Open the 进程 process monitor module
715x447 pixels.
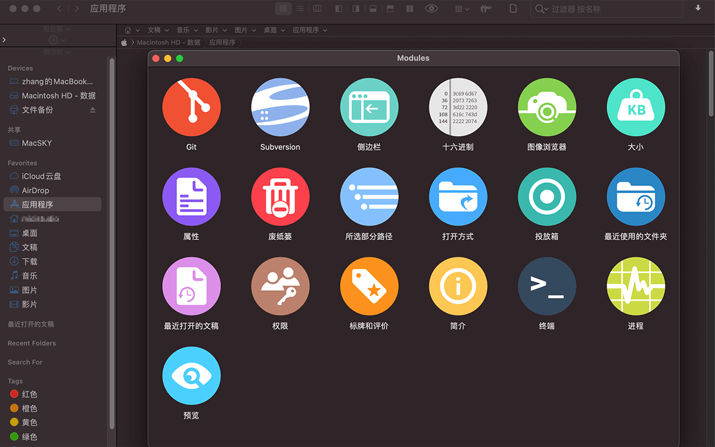click(x=635, y=287)
